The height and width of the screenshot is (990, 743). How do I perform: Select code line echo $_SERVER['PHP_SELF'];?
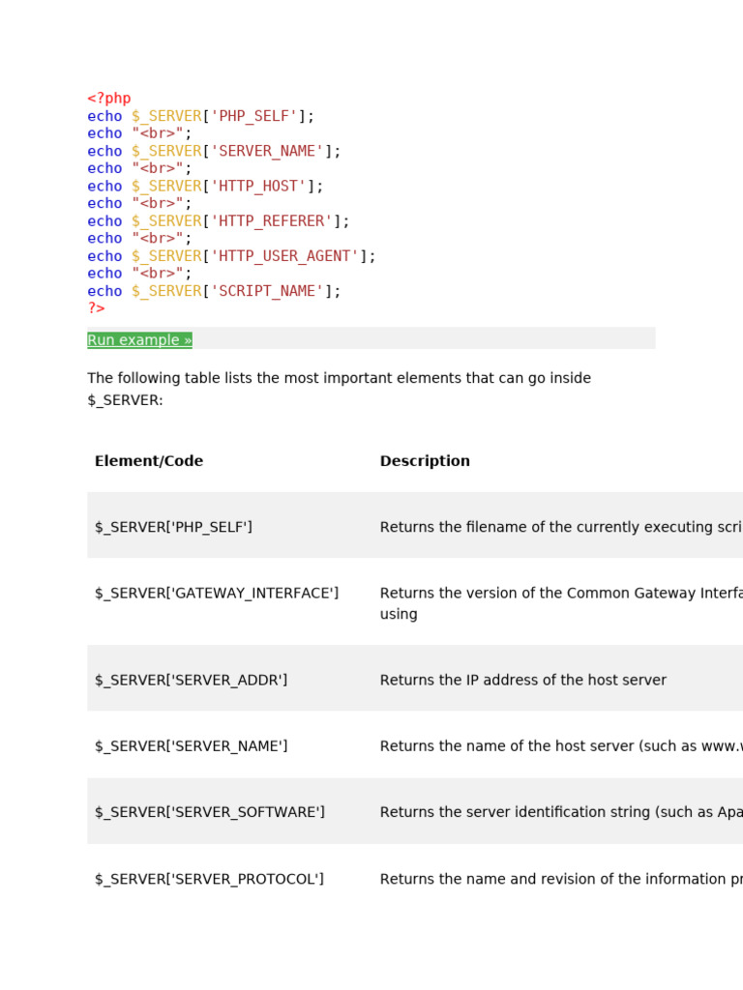(x=200, y=116)
